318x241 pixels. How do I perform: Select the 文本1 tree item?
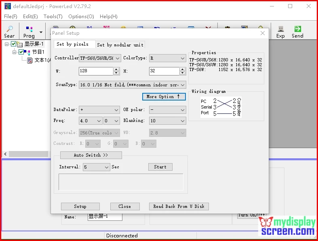pyautogui.click(x=42, y=60)
